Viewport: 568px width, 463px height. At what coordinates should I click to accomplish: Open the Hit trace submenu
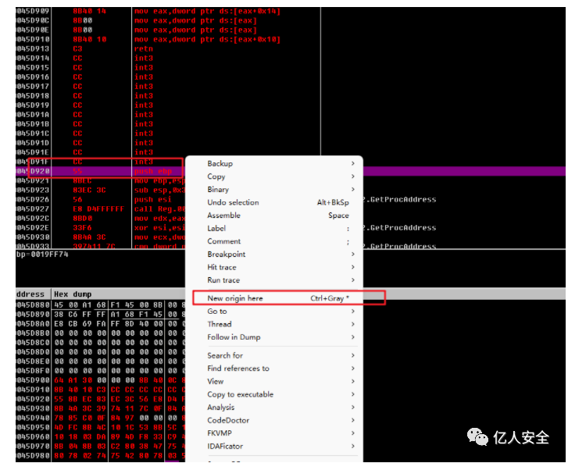(x=274, y=268)
